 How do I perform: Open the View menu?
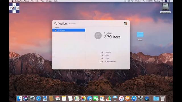[42, 1]
